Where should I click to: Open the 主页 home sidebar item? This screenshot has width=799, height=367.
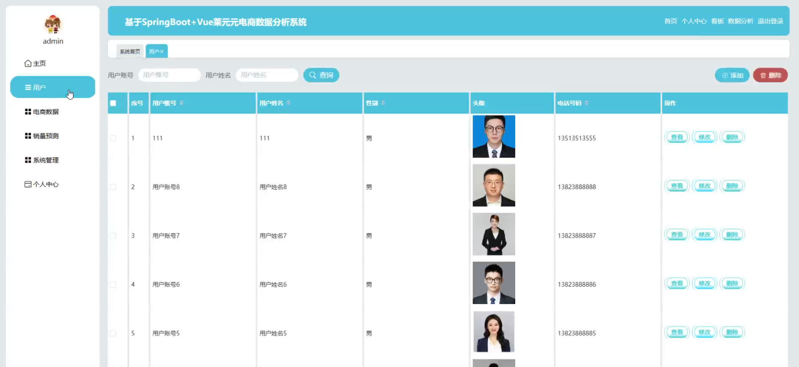tap(36, 63)
